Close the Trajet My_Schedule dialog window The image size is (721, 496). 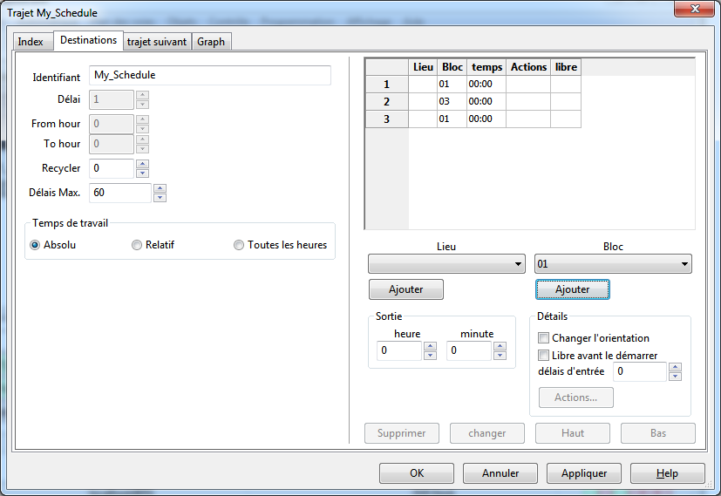pos(695,10)
